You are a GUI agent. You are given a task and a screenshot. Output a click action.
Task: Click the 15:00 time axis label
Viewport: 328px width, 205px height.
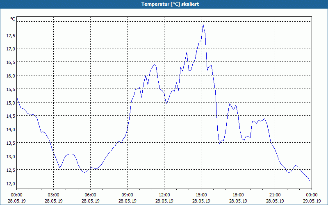(x=201, y=195)
